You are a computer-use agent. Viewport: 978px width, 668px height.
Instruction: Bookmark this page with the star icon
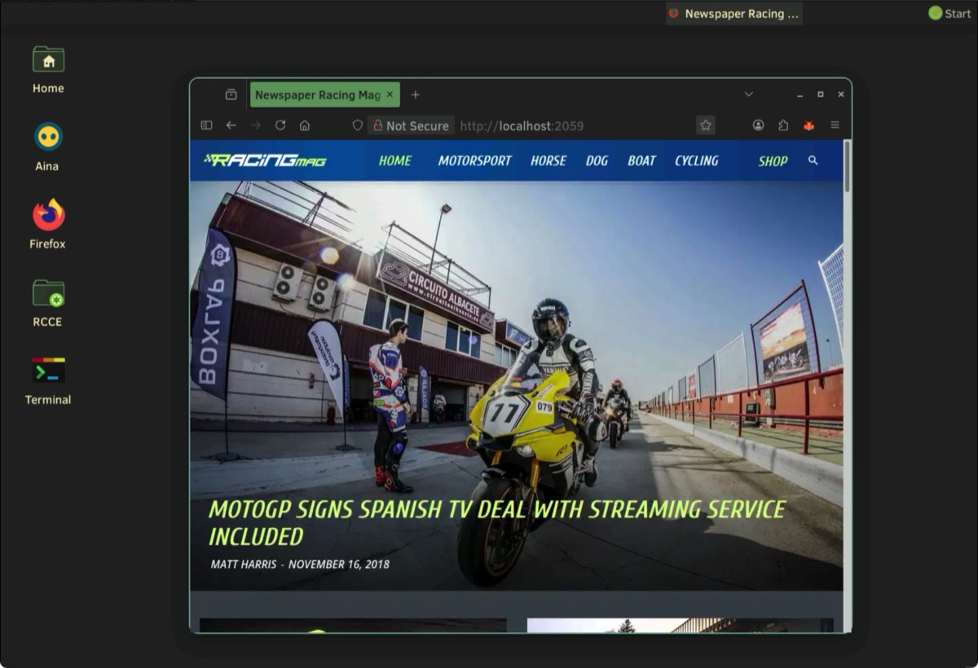(x=706, y=125)
